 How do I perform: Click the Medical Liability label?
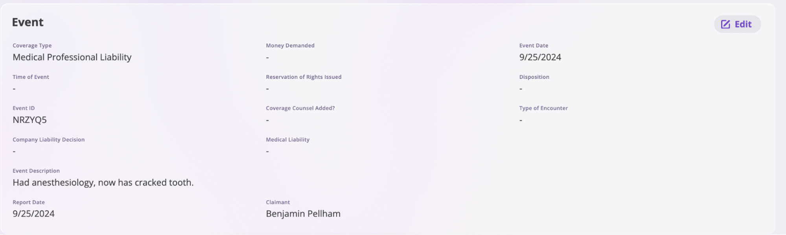click(x=287, y=140)
